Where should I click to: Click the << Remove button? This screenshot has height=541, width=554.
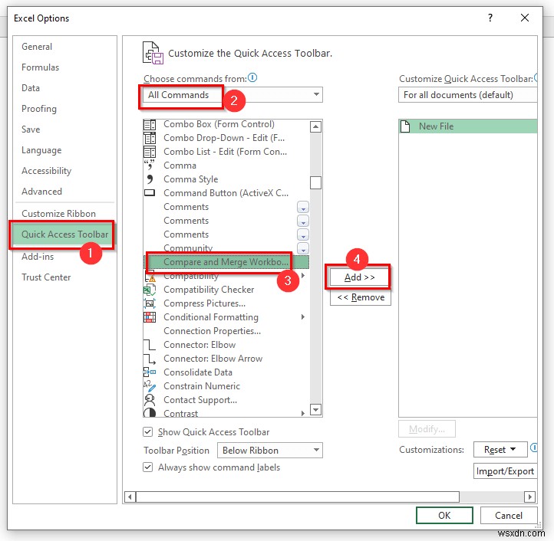361,297
